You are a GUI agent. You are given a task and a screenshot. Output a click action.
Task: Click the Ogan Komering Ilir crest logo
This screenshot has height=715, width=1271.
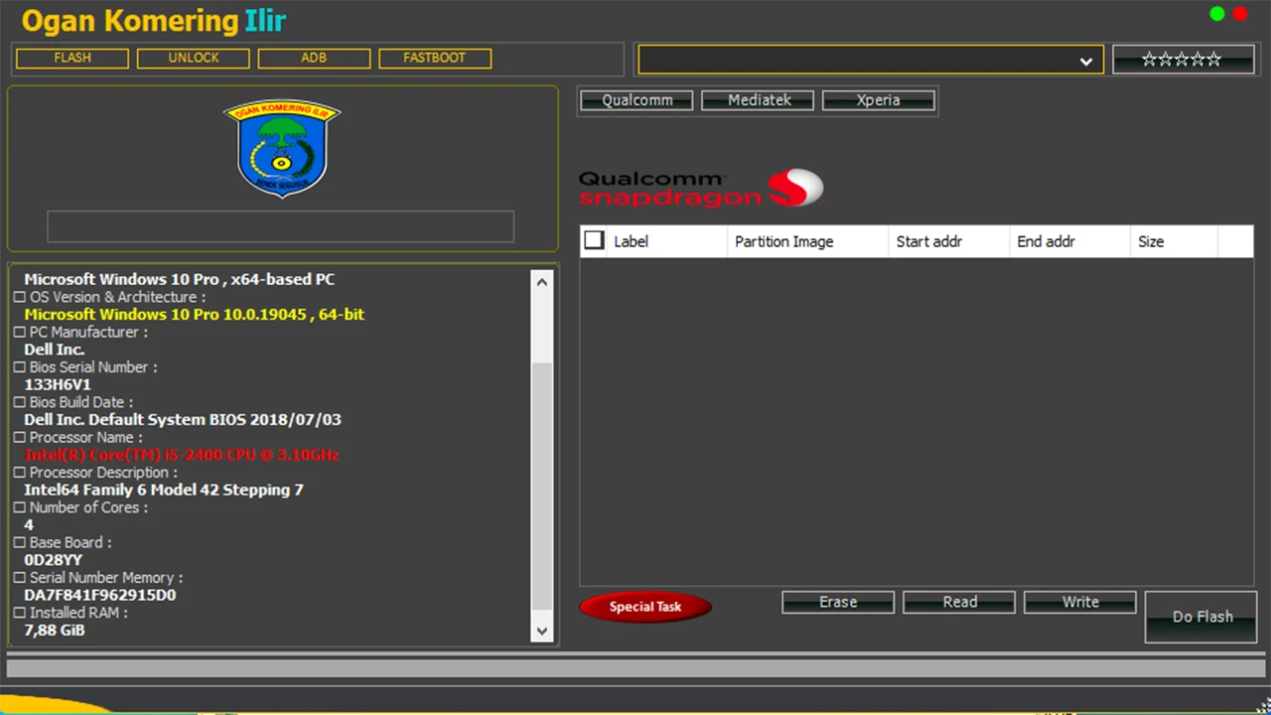click(x=282, y=148)
